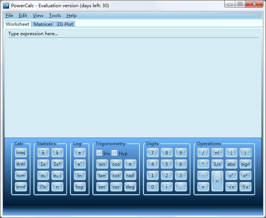Click the minus - button
The image size is (266, 218).
pyautogui.click(x=203, y=175)
